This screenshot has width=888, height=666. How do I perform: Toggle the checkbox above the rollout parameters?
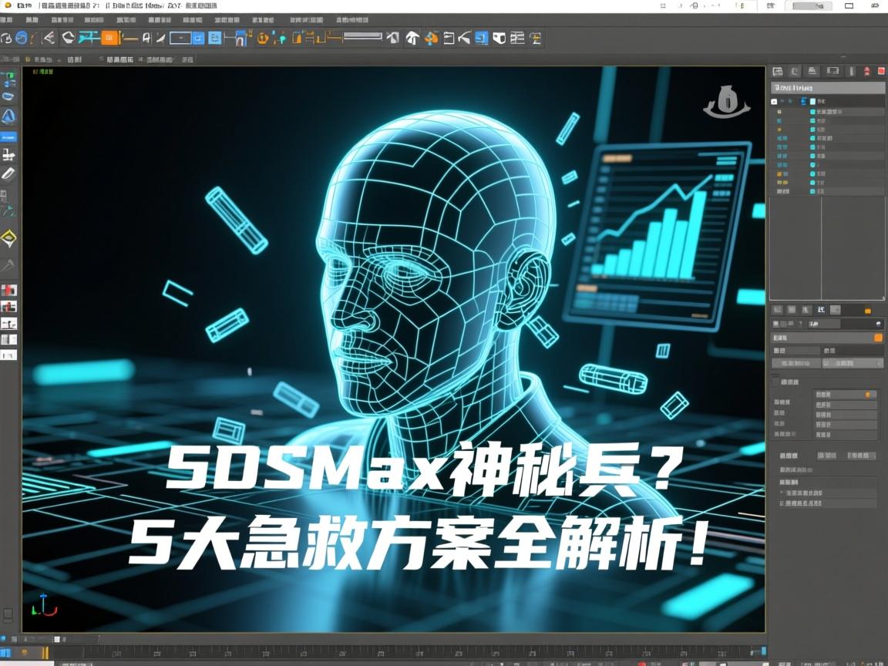click(x=774, y=381)
